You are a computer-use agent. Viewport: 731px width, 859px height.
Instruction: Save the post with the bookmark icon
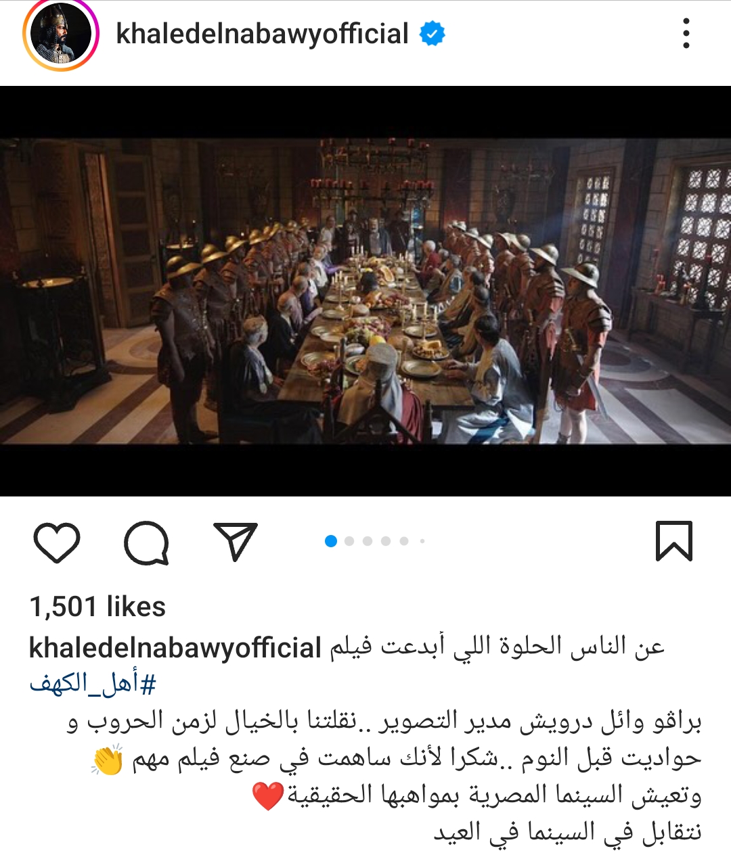pyautogui.click(x=674, y=541)
